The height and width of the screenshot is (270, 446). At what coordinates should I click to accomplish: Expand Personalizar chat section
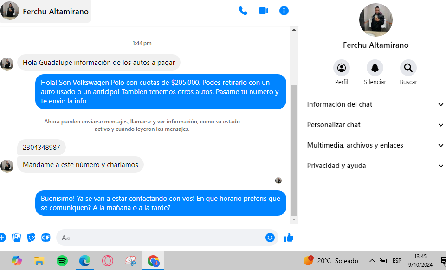375,125
